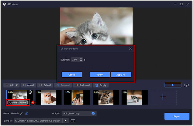193x126 pixels.
Task: Click the Output field Auto;Auto;Loop
Action: point(79,113)
